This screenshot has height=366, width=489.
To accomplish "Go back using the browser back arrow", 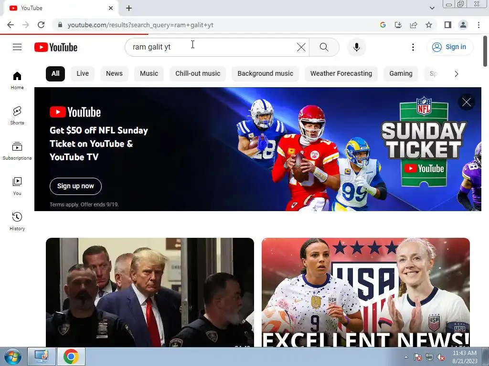I will coord(11,25).
